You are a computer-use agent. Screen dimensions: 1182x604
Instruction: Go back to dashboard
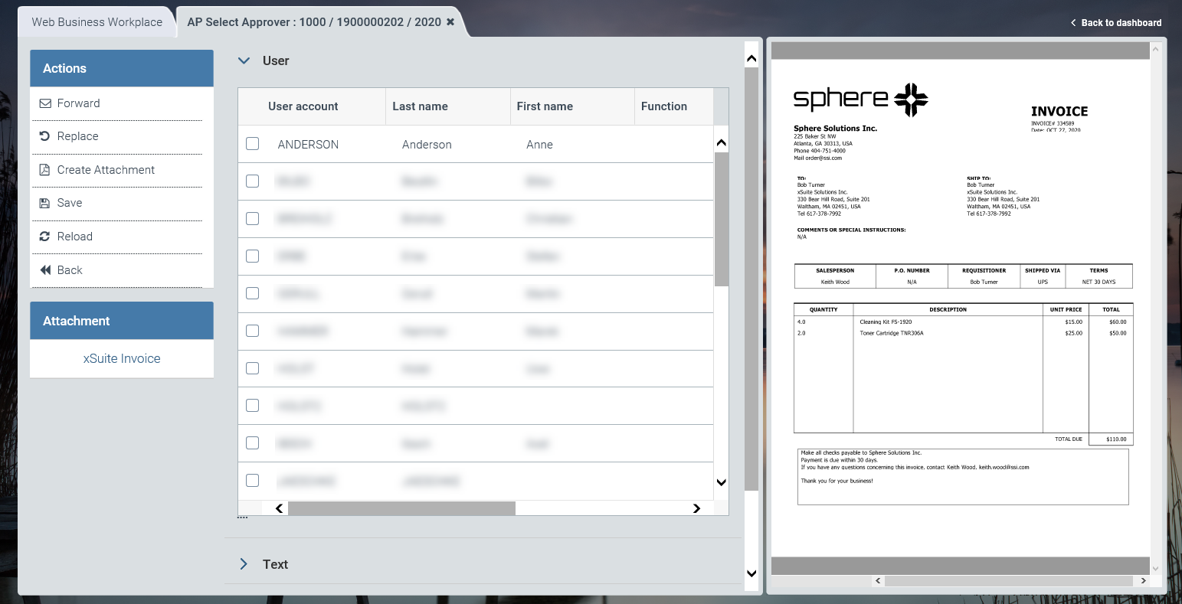[x=1115, y=23]
